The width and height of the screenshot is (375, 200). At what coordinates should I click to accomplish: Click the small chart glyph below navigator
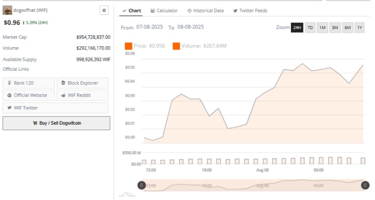click(x=127, y=194)
